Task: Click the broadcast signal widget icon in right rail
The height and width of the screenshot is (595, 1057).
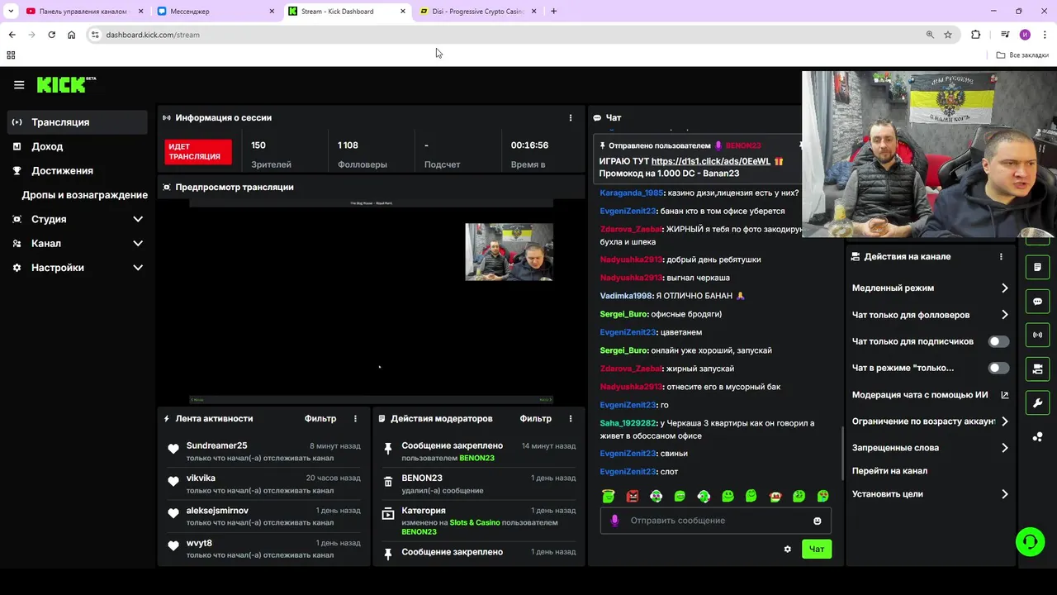Action: [1038, 335]
